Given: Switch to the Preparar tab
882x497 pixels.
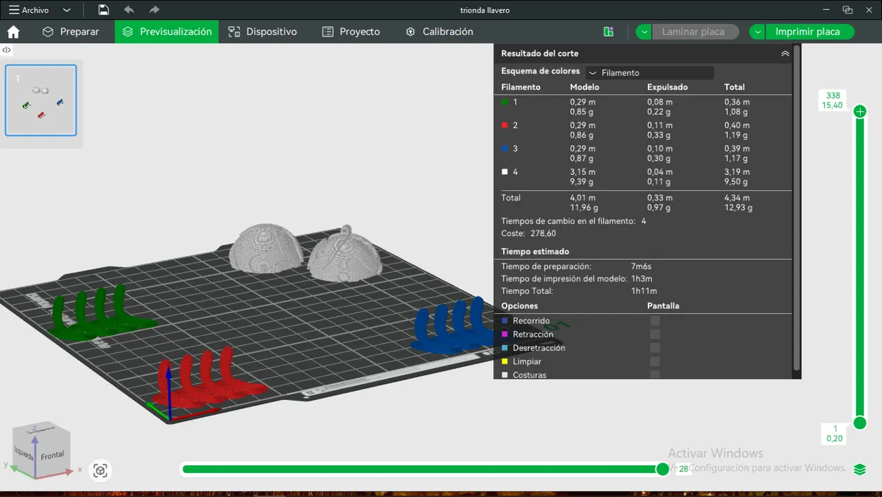Looking at the screenshot, I should click(70, 32).
